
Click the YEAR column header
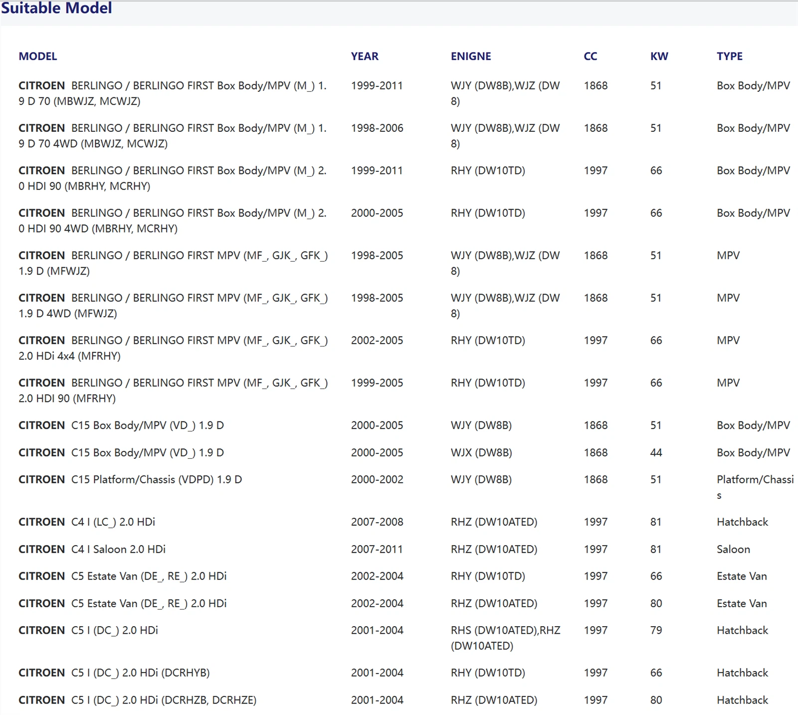365,56
